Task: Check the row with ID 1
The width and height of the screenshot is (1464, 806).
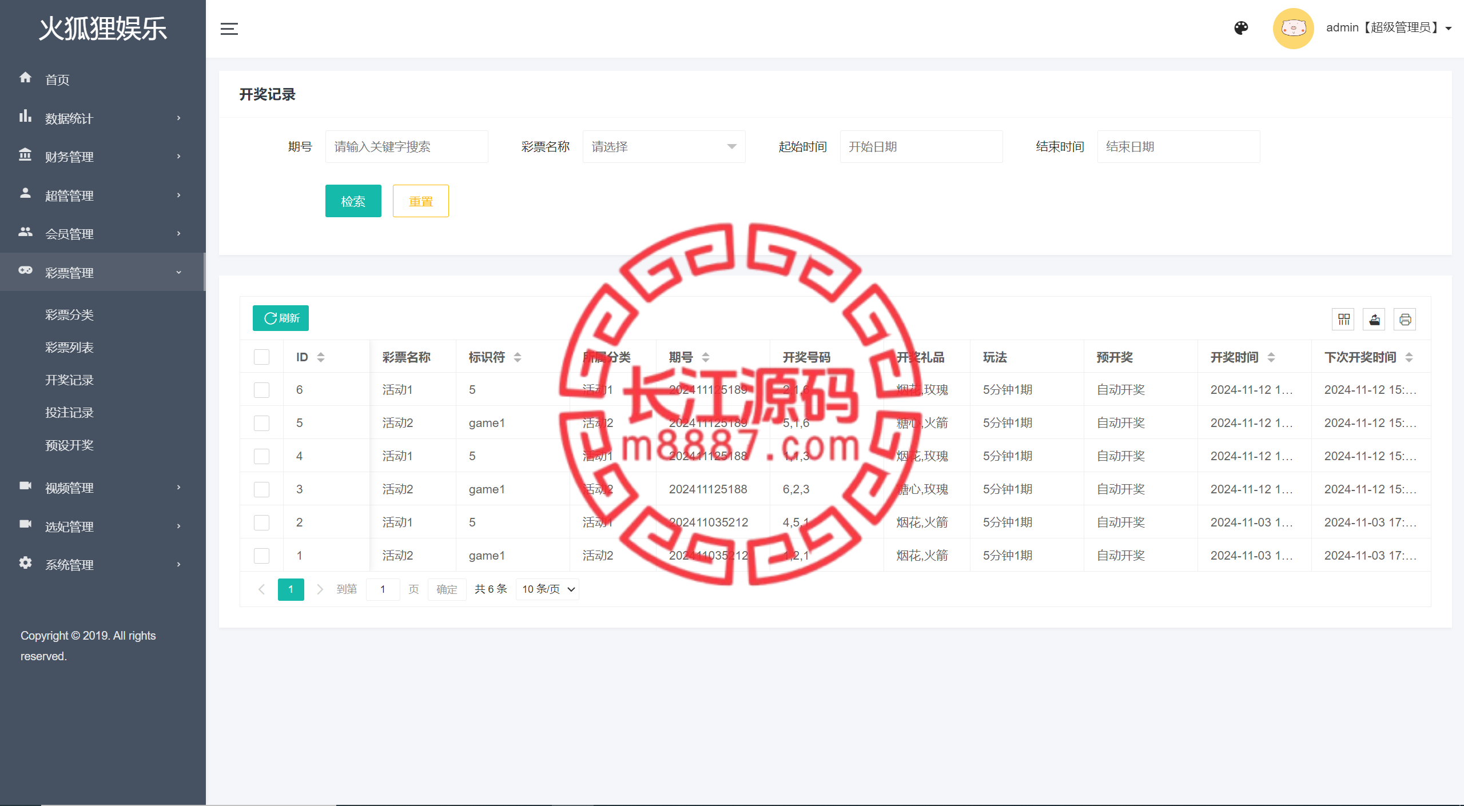Action: click(261, 556)
